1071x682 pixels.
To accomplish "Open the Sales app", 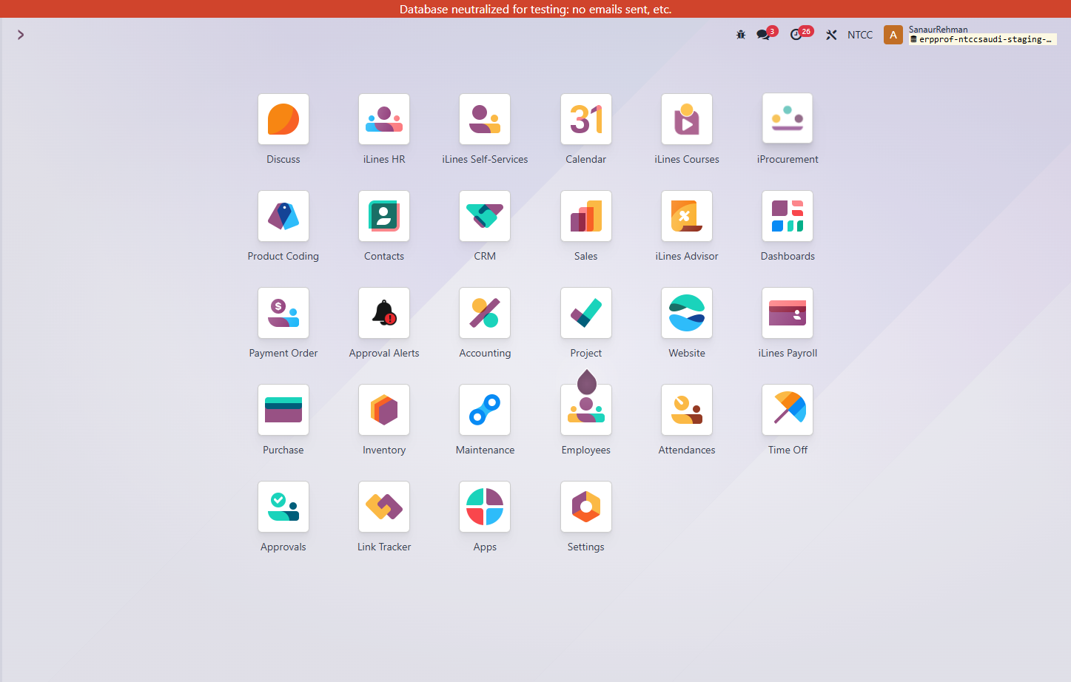I will tap(586, 216).
